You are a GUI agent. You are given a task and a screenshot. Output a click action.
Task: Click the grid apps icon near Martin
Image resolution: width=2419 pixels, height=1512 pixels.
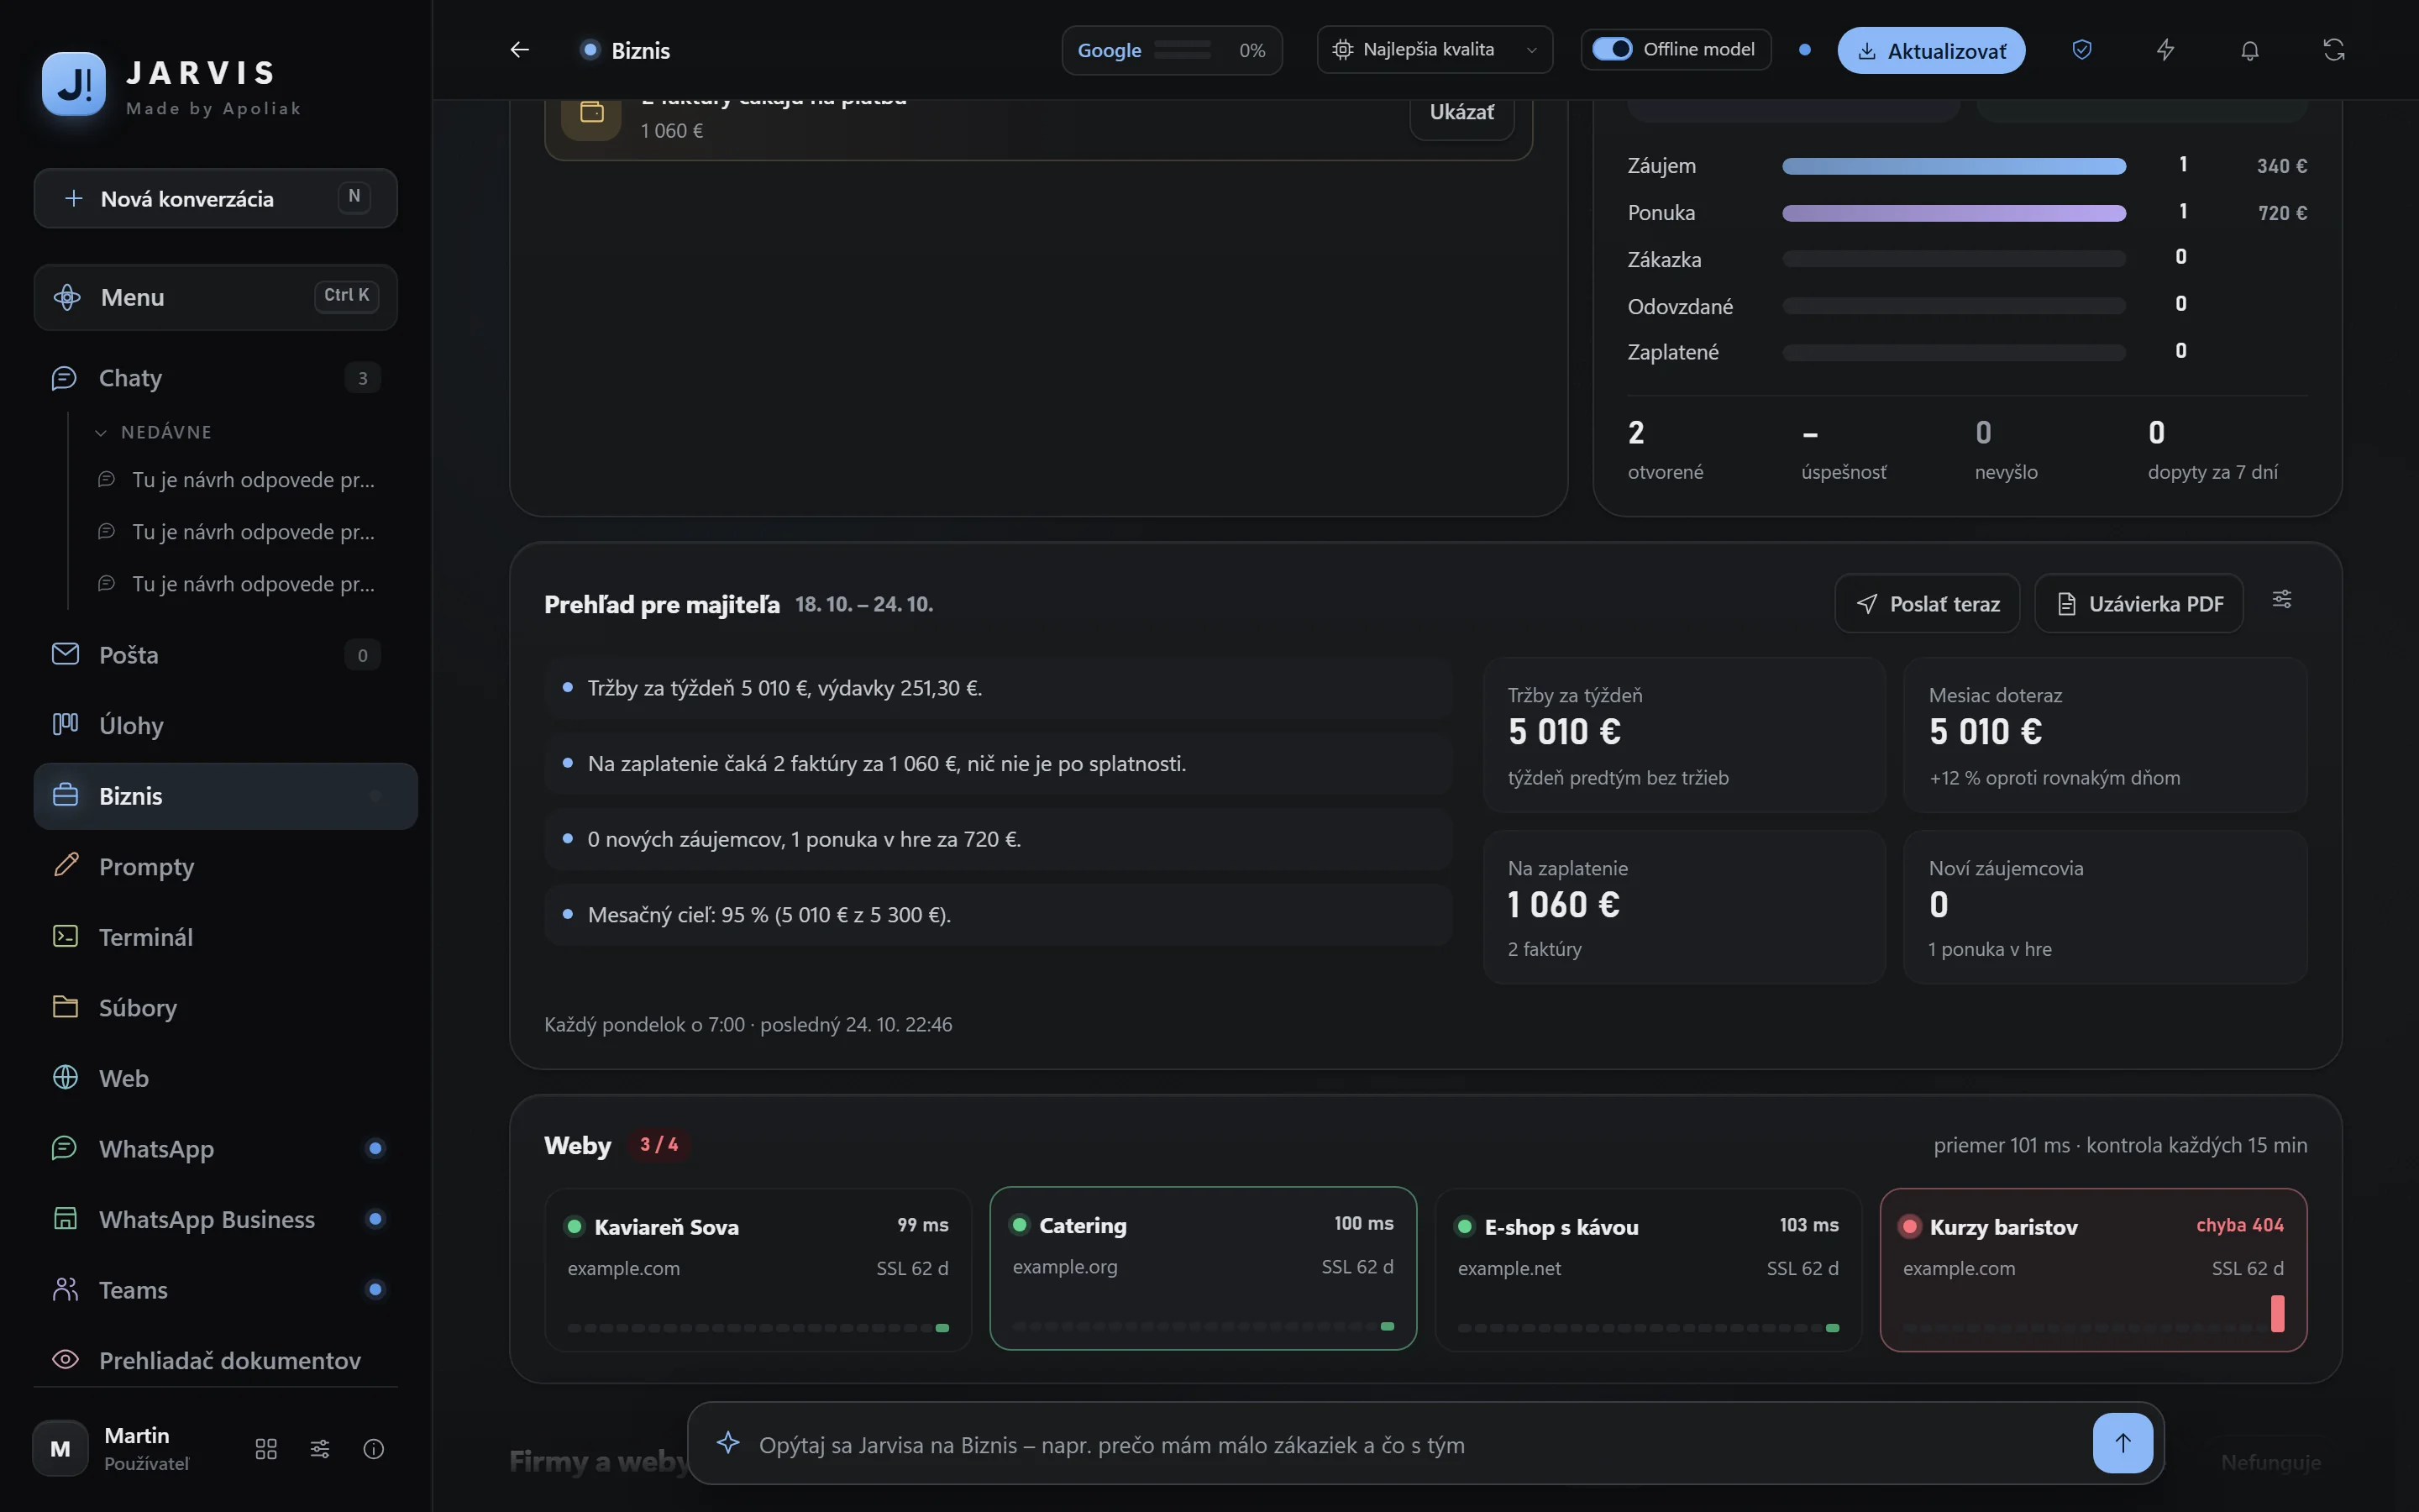[x=266, y=1449]
